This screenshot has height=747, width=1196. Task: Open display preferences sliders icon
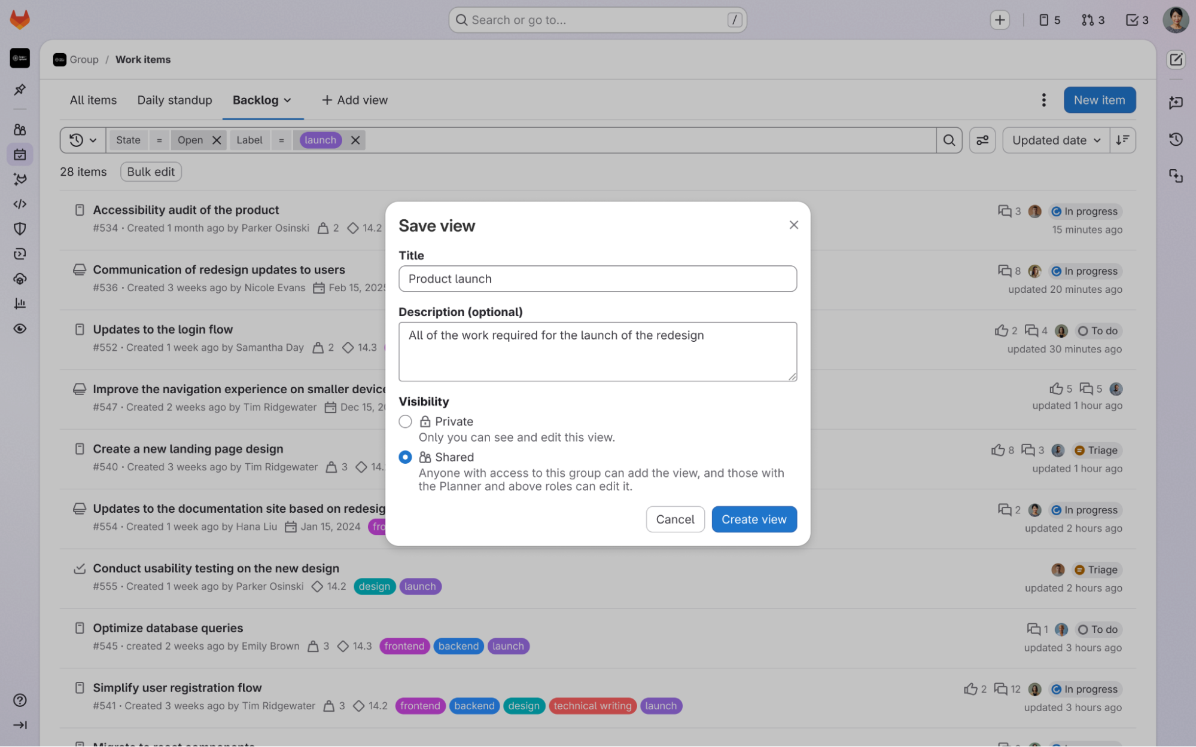[x=982, y=140]
